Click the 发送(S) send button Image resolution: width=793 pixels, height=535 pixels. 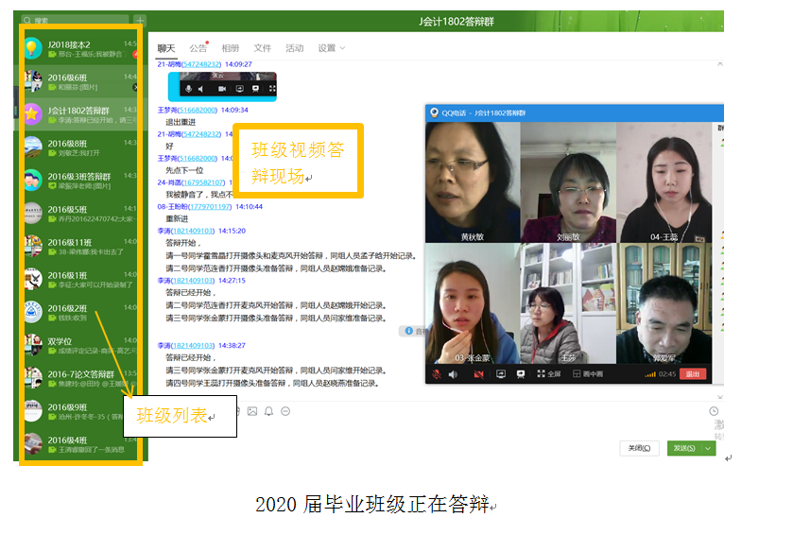tap(681, 448)
